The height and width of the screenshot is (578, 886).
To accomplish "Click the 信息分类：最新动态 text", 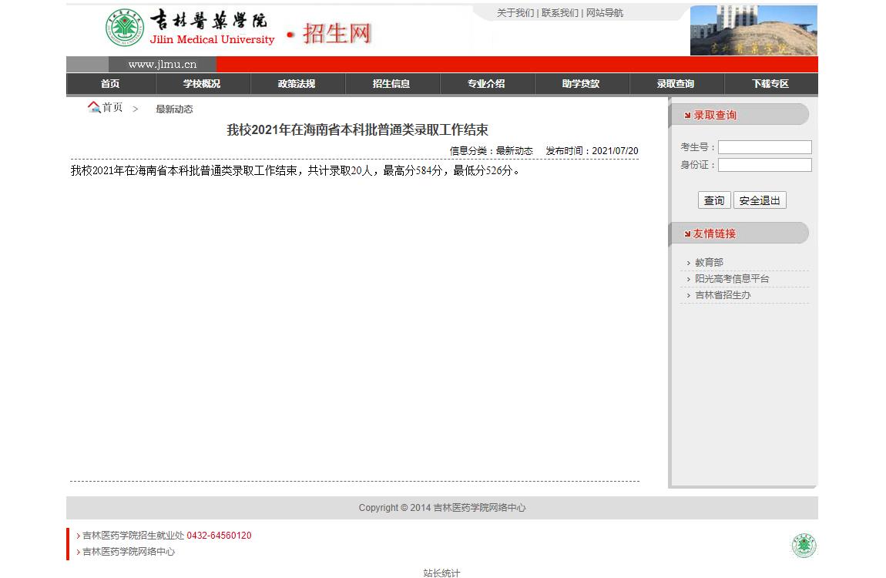I will pos(491,151).
